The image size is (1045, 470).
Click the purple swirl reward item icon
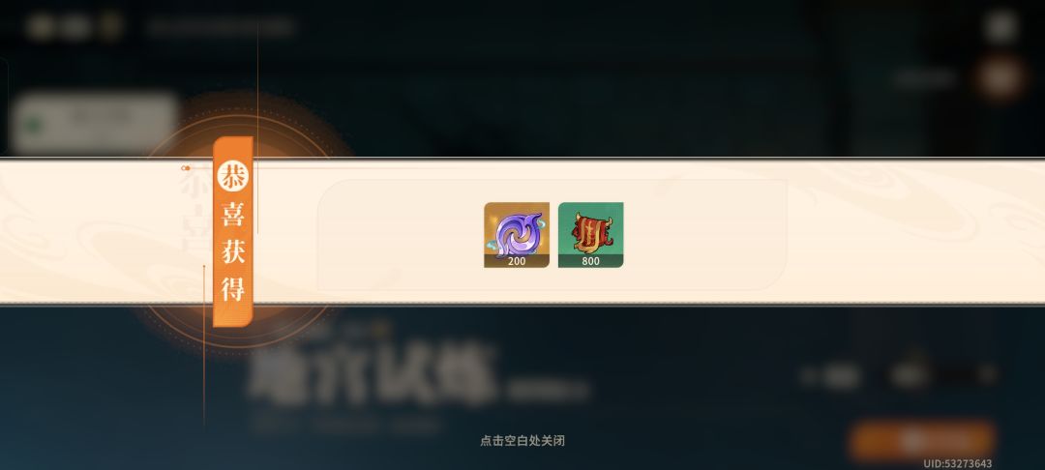click(x=517, y=235)
